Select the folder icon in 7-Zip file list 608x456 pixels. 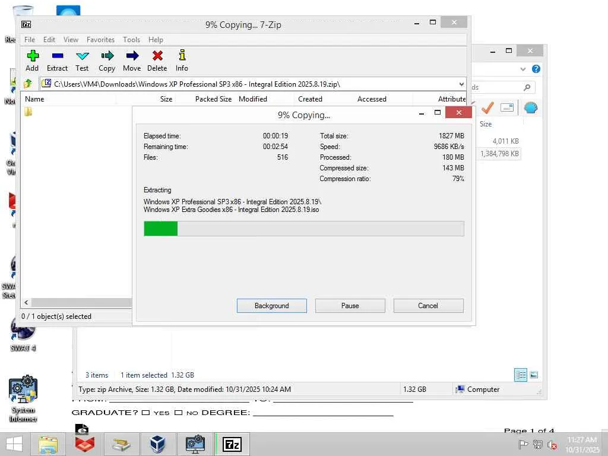pos(28,112)
